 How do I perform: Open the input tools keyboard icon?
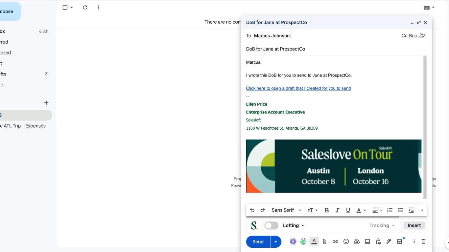[x=427, y=8]
